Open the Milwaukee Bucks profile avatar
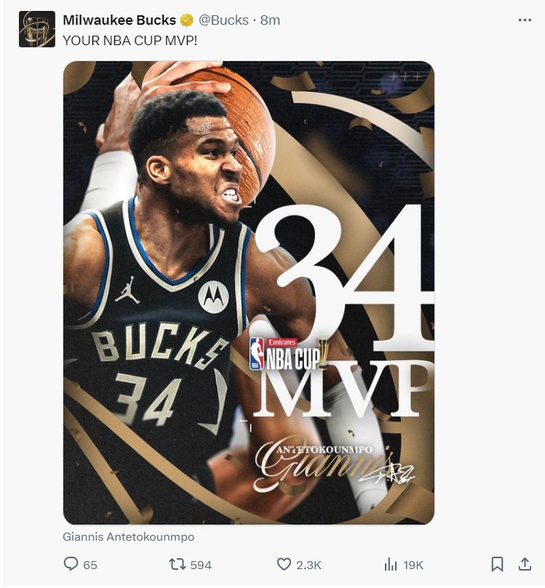 click(37, 29)
